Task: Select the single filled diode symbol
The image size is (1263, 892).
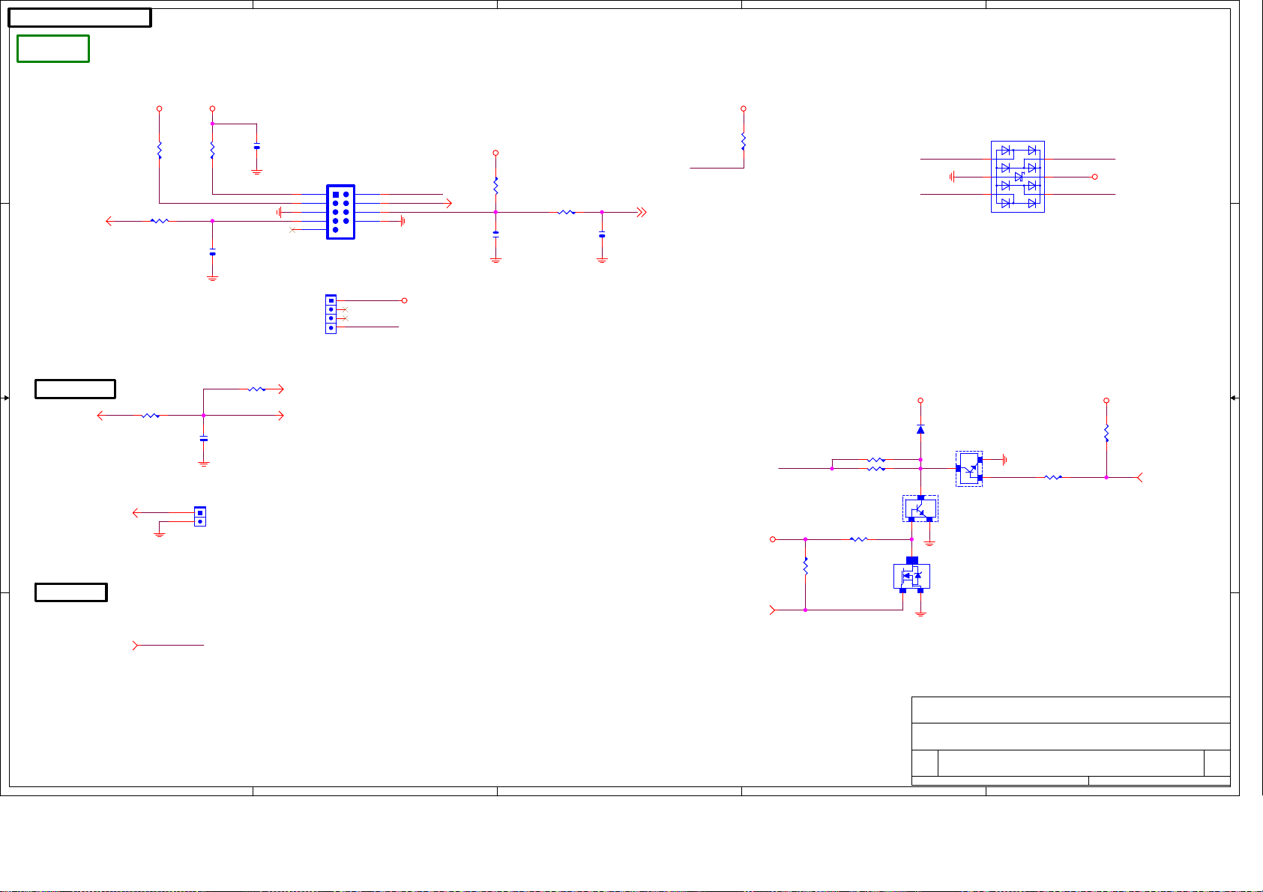Action: pos(920,429)
